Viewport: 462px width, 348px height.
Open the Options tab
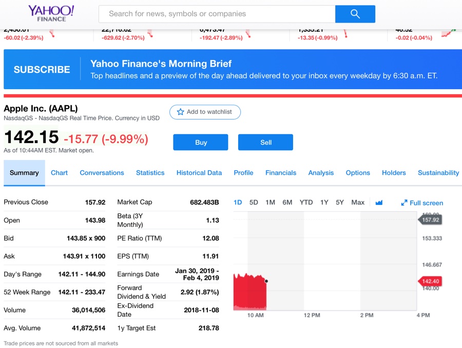tap(358, 173)
